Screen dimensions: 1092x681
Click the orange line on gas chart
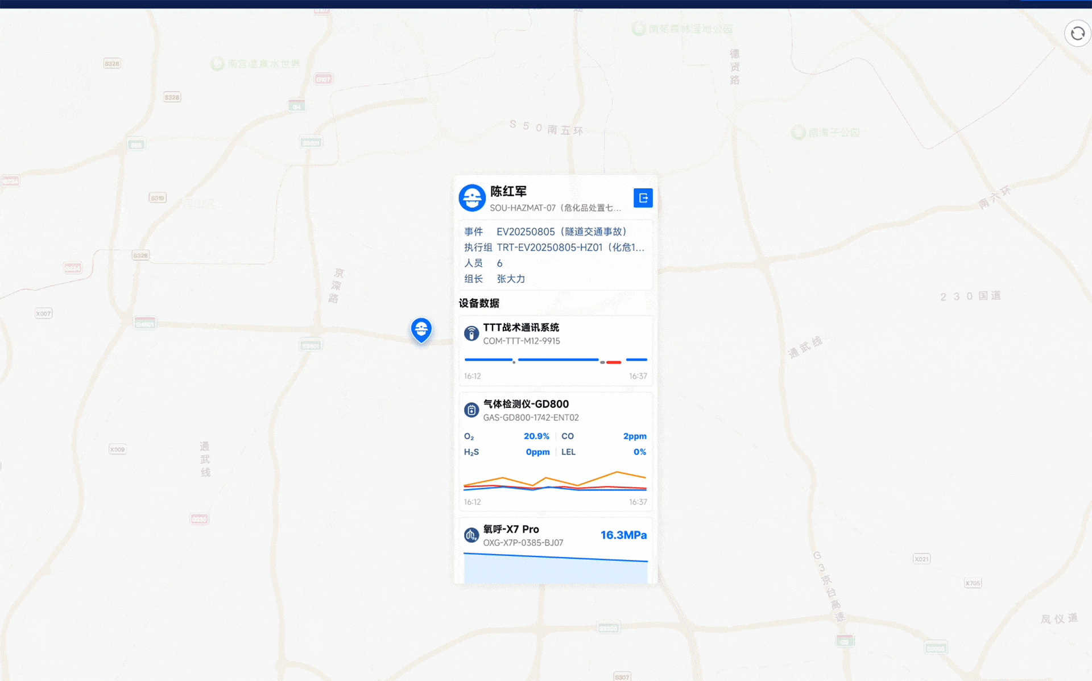[x=617, y=472]
